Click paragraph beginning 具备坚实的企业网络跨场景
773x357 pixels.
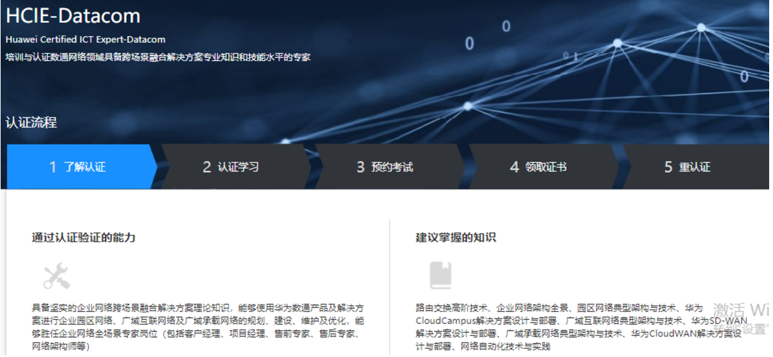coord(199,327)
